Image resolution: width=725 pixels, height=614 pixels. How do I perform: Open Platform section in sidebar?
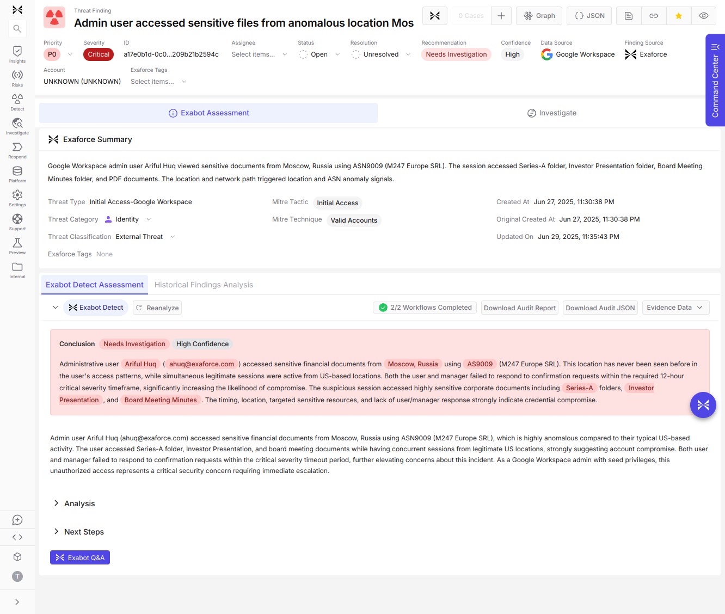tap(17, 174)
